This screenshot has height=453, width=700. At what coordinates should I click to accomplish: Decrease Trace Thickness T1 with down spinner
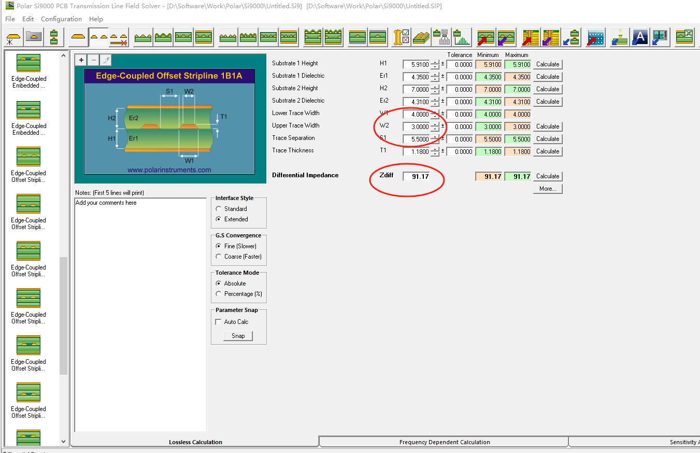(435, 154)
